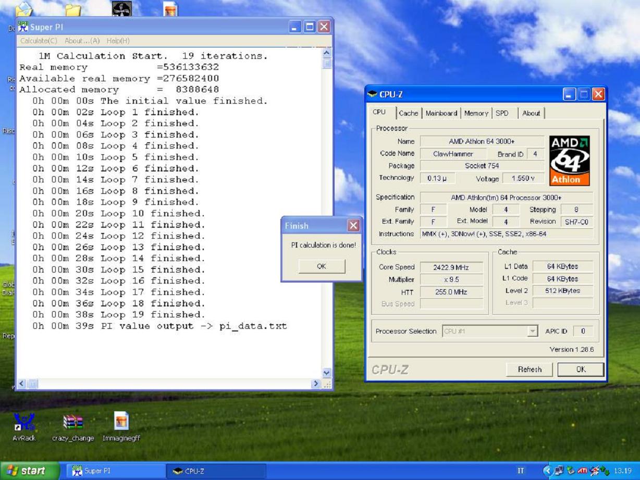Click Super PI vertical scroll up arrow

327,53
